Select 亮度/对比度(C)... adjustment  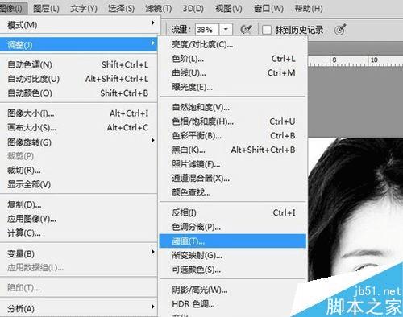[x=233, y=44]
